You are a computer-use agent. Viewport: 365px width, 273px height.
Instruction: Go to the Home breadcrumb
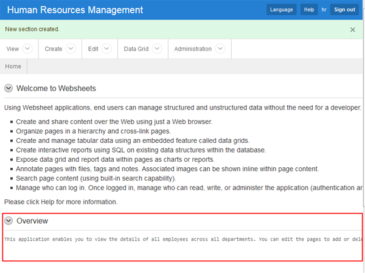tap(13, 66)
